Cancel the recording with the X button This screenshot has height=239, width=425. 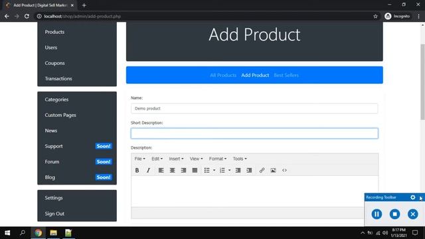point(413,214)
